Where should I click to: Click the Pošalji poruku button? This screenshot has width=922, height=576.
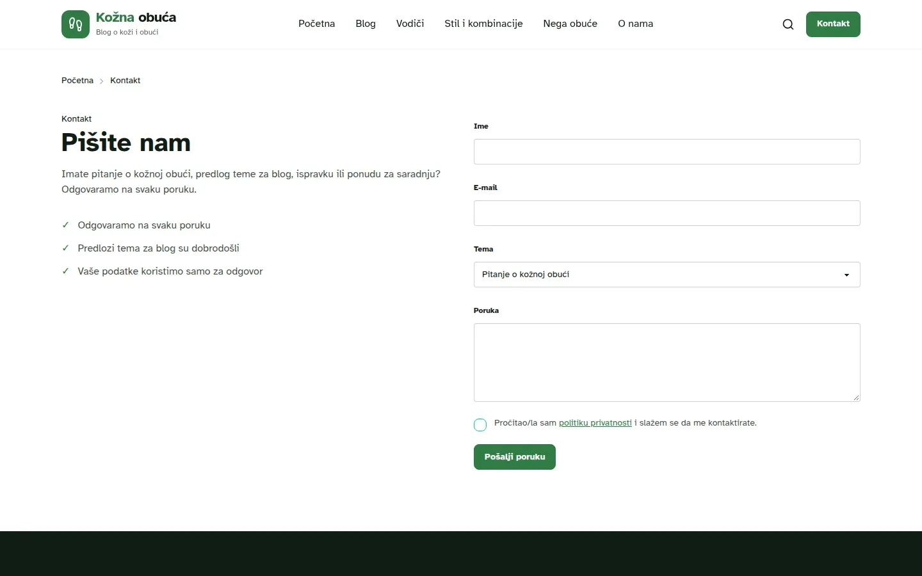coord(515,457)
